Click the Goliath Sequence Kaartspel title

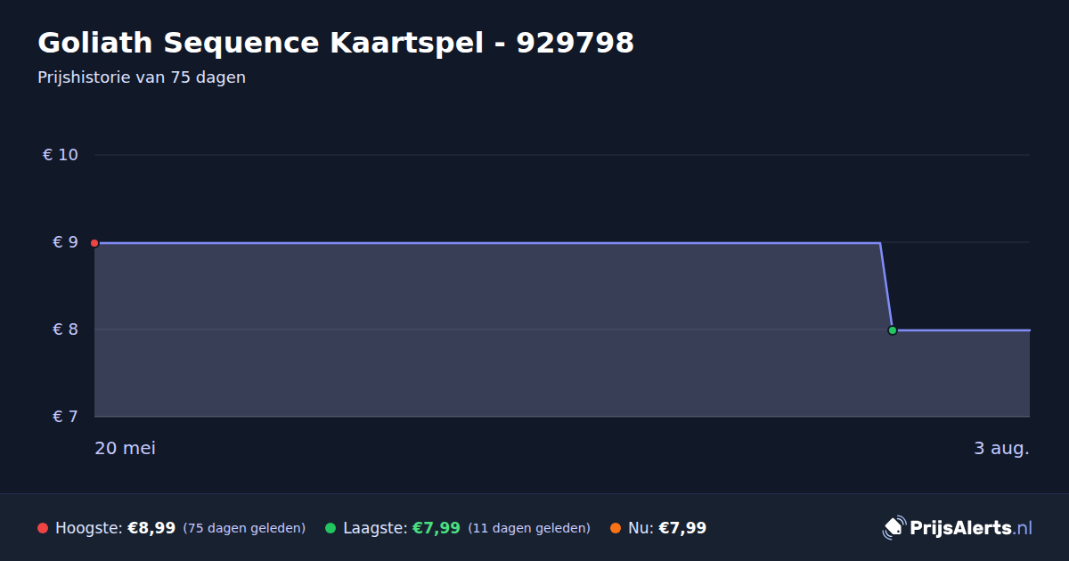[336, 43]
